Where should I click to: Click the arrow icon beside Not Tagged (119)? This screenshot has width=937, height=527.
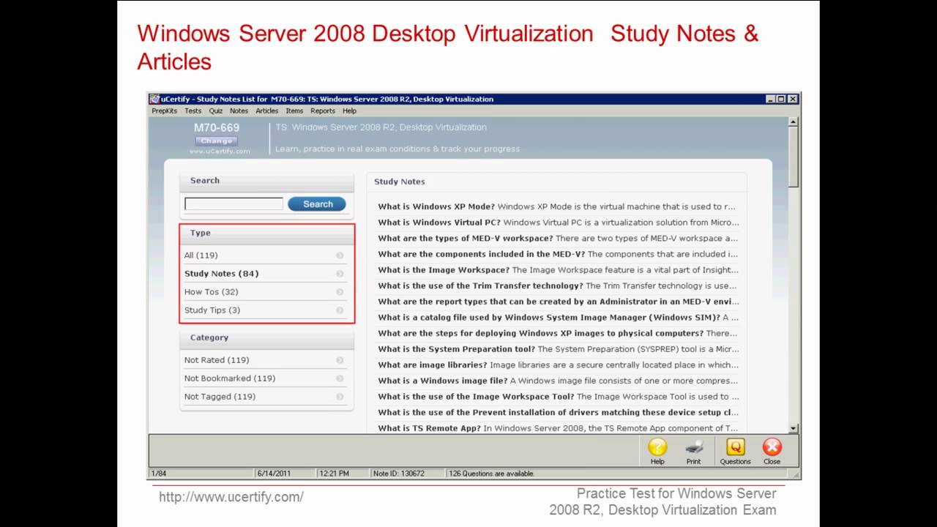click(x=340, y=397)
